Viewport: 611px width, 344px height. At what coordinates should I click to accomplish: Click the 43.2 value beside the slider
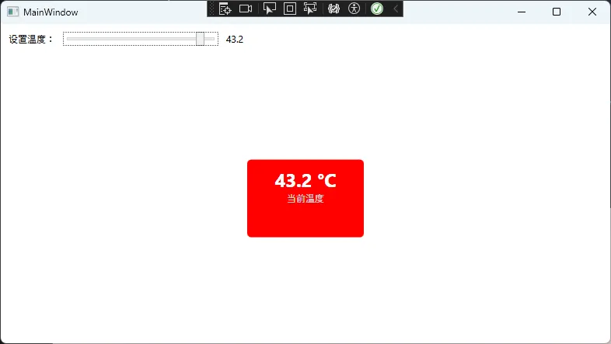pos(234,40)
